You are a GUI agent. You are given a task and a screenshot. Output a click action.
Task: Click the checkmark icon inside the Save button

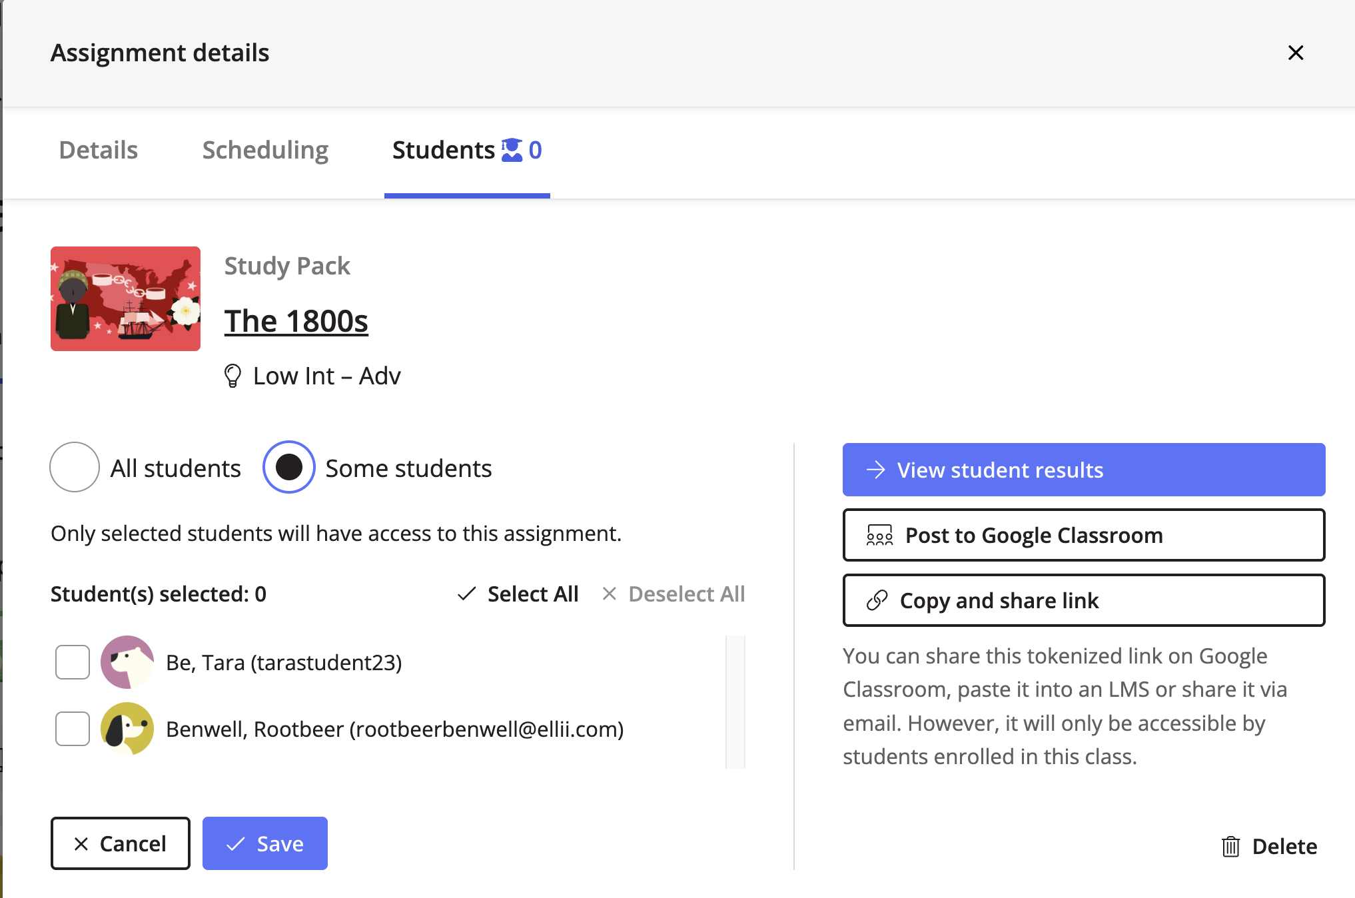coord(234,843)
